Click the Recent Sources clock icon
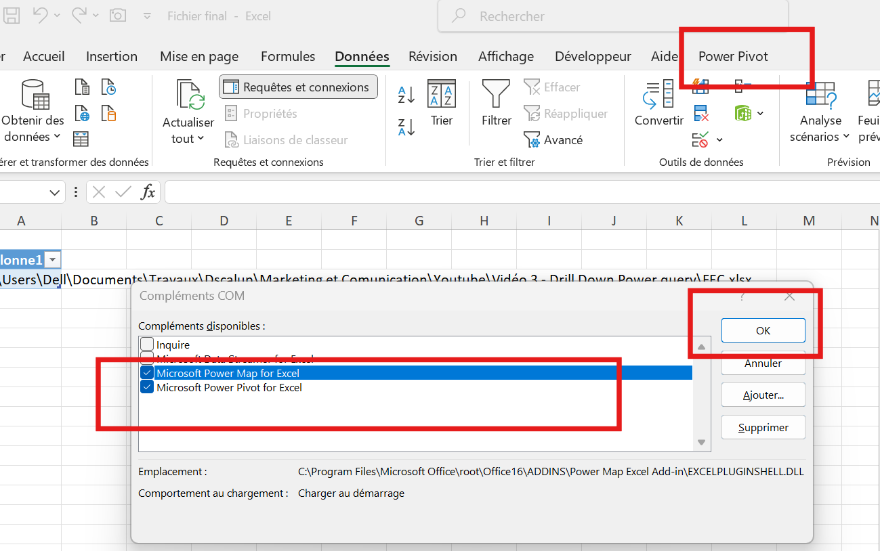Screen dimensions: 880x551 click(108, 87)
